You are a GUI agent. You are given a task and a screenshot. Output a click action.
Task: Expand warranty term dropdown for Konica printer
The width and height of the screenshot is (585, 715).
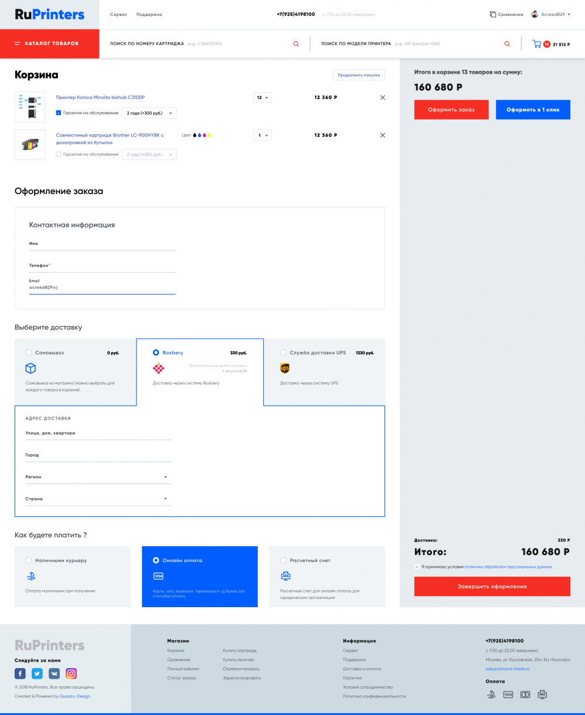tap(149, 113)
